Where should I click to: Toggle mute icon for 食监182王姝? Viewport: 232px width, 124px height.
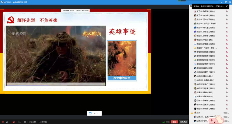pyautogui.click(x=227, y=19)
